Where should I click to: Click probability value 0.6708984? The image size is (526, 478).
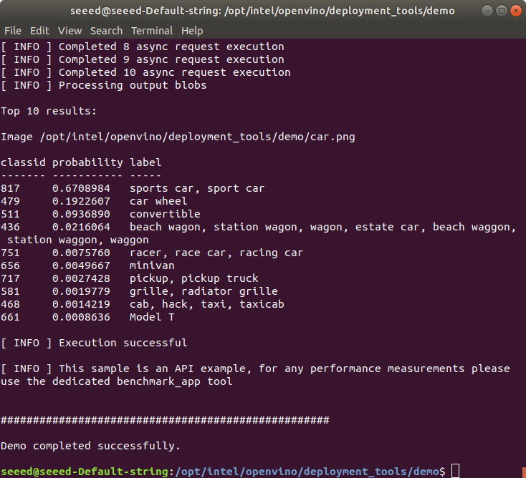[x=81, y=188]
